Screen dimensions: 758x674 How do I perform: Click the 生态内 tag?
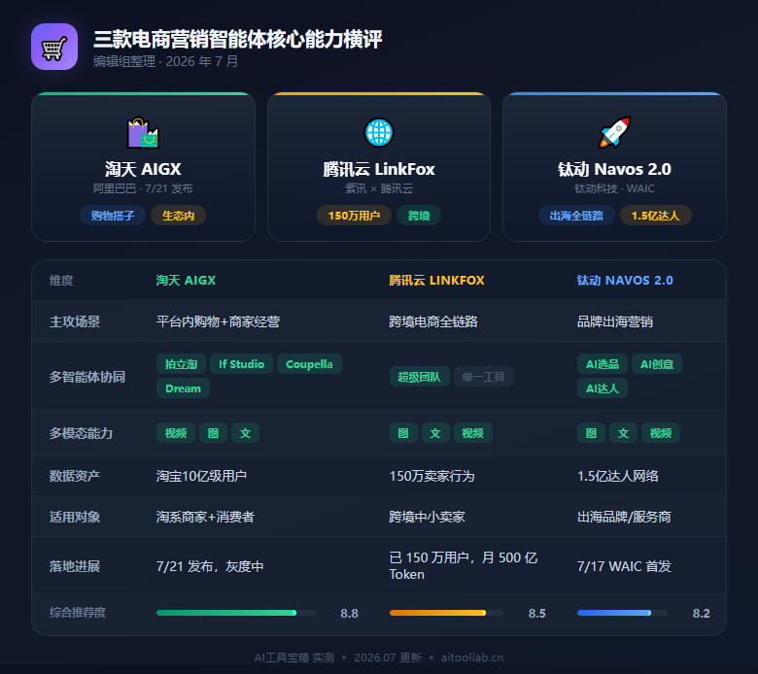point(179,216)
